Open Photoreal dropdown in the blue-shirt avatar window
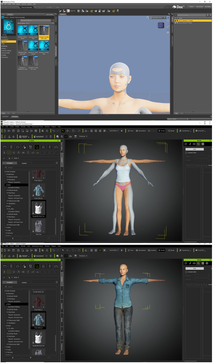This screenshot has width=217, height=364. (x=83, y=256)
